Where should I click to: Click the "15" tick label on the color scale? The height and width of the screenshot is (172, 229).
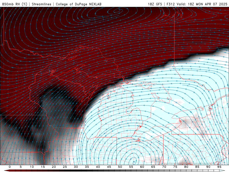point(43,167)
